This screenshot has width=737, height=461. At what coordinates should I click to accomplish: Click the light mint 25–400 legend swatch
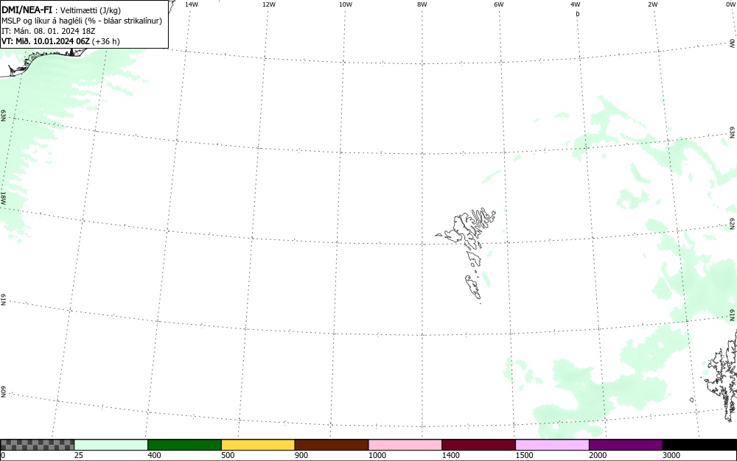[x=111, y=445]
